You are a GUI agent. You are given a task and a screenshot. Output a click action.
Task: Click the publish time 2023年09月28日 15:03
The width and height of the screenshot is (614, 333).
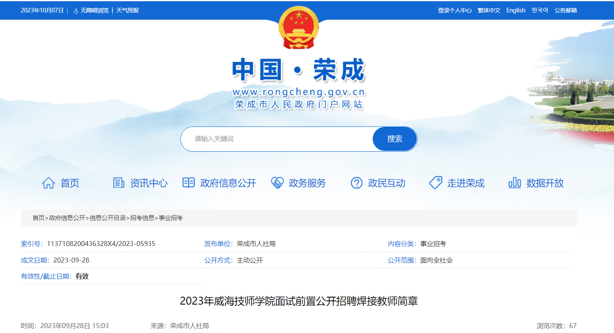pyautogui.click(x=75, y=326)
